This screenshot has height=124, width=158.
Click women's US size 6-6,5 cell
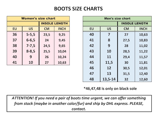tap(31, 40)
